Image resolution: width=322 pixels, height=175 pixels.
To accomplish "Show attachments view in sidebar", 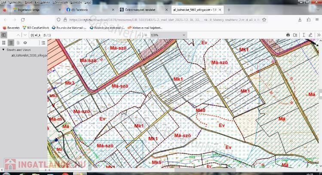I will [x=18, y=43].
